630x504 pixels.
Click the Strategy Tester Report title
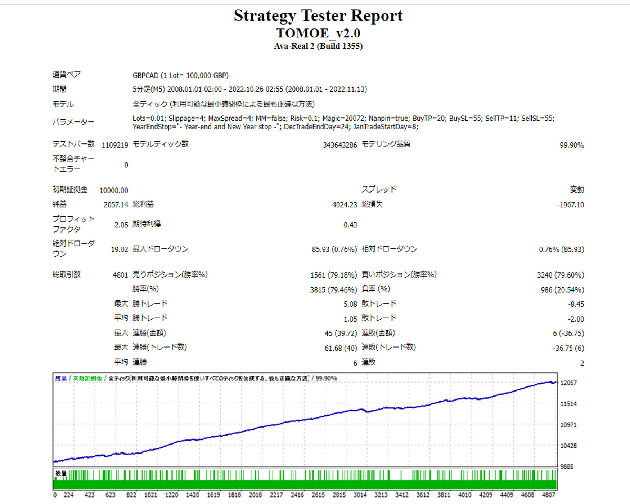pyautogui.click(x=318, y=16)
